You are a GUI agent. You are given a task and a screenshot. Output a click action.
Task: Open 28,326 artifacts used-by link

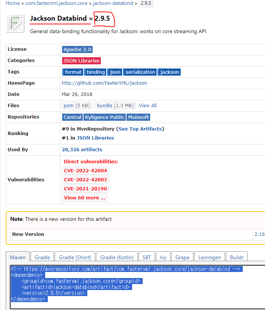point(82,150)
